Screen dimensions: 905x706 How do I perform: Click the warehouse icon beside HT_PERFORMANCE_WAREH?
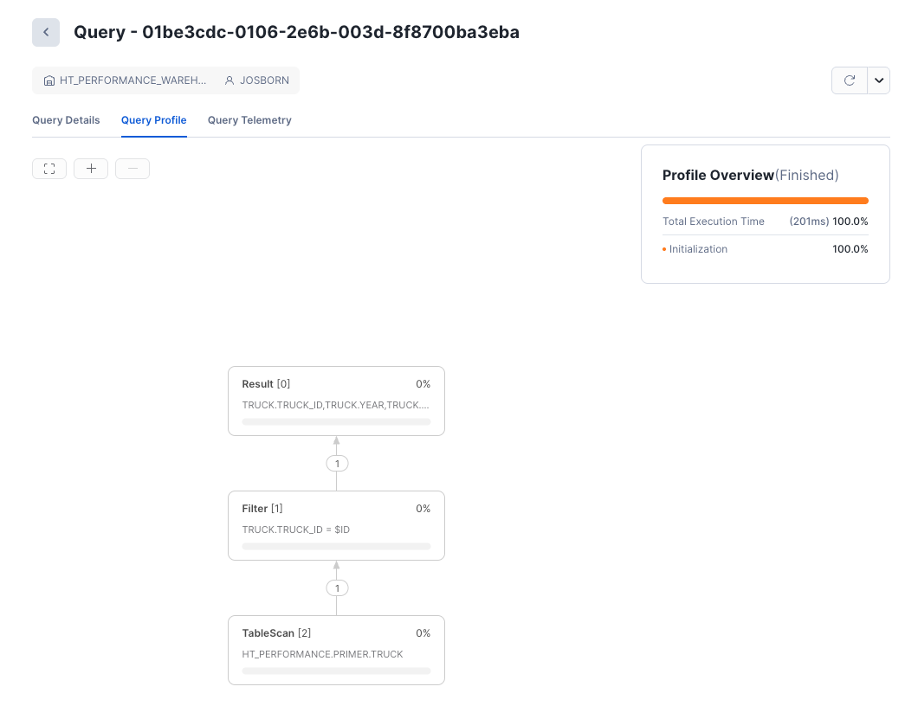point(49,80)
